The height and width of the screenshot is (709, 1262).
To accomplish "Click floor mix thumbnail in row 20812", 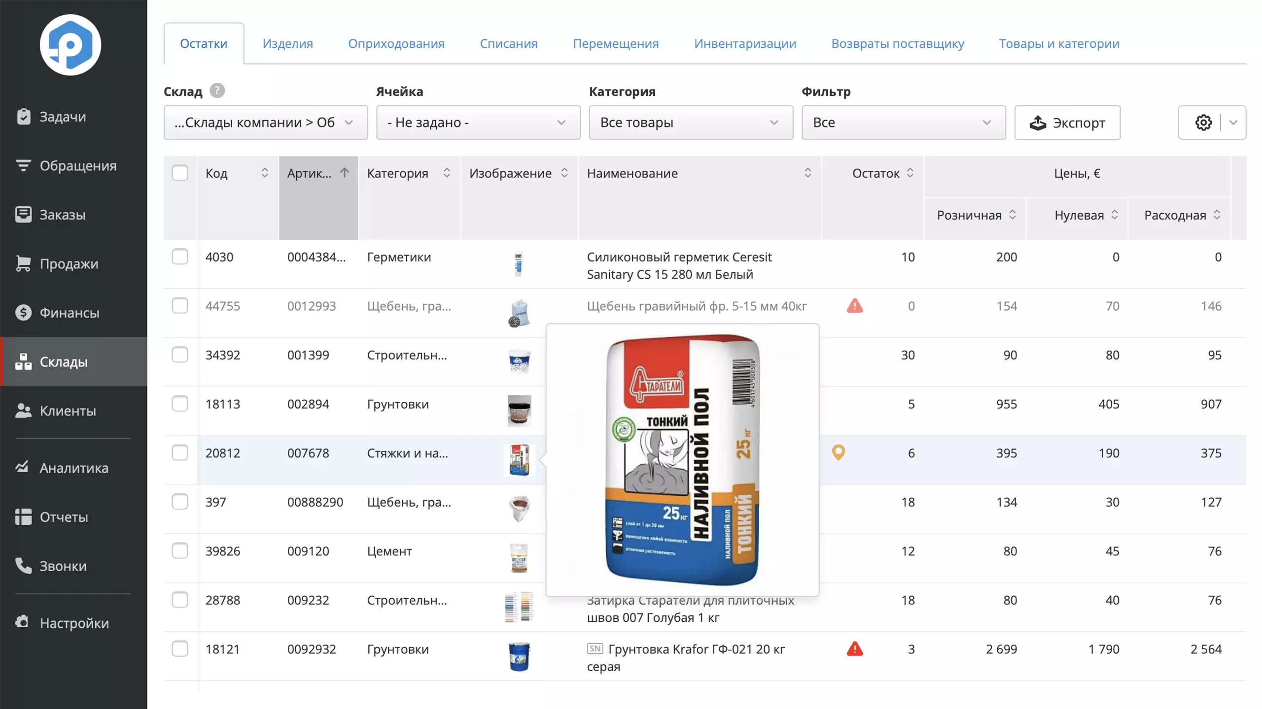I will point(519,460).
